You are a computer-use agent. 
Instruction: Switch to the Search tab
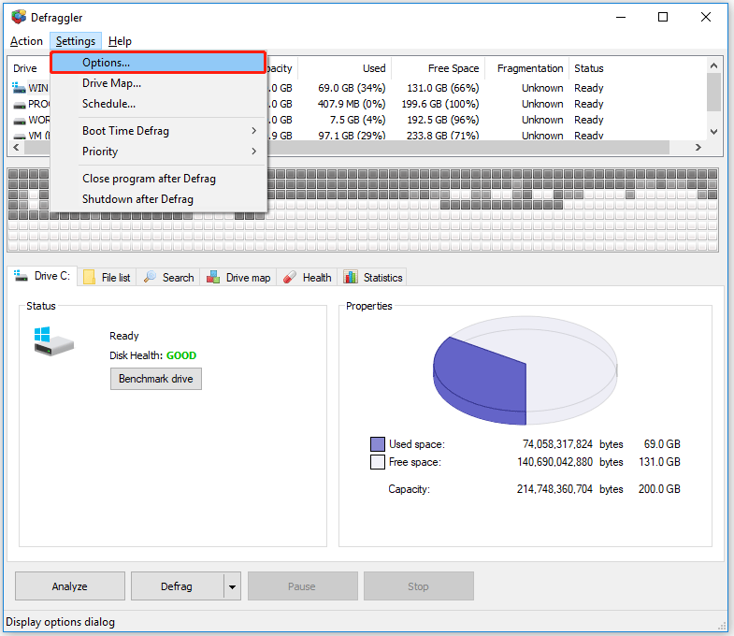[168, 277]
